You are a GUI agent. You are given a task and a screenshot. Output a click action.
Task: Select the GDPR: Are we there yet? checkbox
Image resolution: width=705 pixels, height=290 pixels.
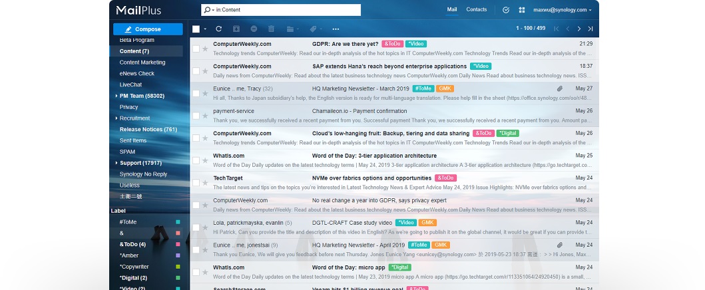click(x=196, y=49)
